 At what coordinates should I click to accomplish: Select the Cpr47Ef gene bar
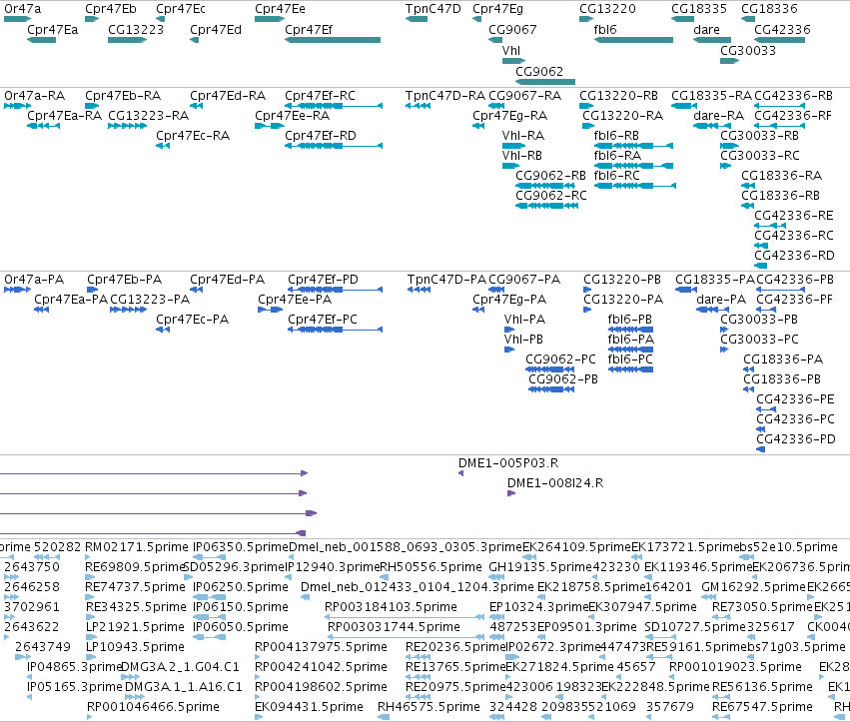pyautogui.click(x=333, y=40)
